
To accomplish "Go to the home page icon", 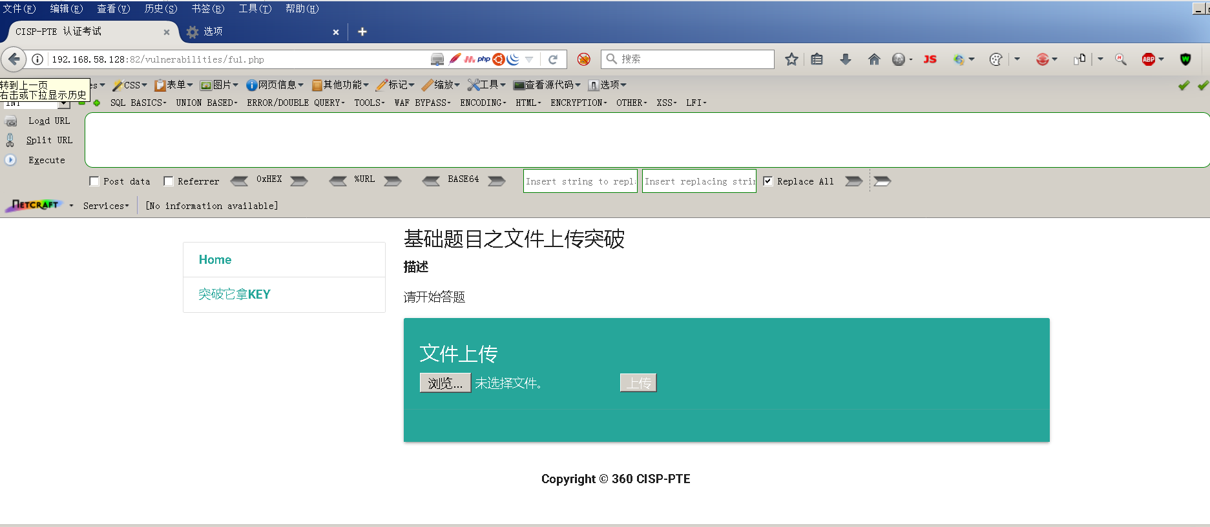I will 874,59.
